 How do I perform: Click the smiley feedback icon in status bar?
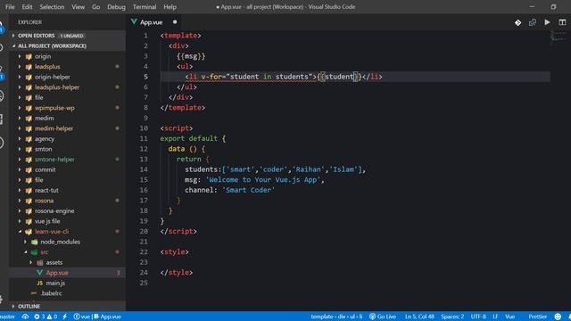[558, 317]
